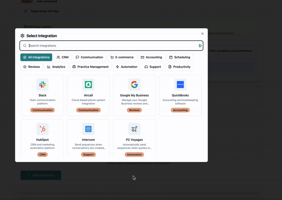Click the Communication badge on Aircall card
This screenshot has width=282, height=200.
point(88,110)
